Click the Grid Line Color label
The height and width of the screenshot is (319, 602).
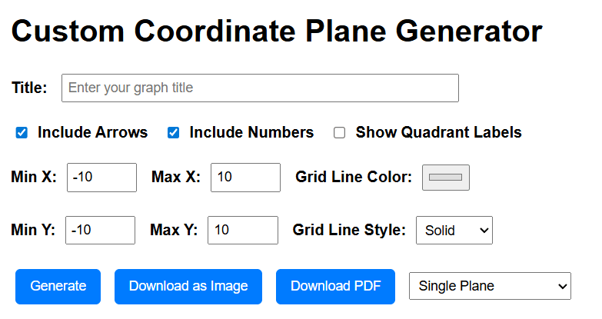(354, 178)
